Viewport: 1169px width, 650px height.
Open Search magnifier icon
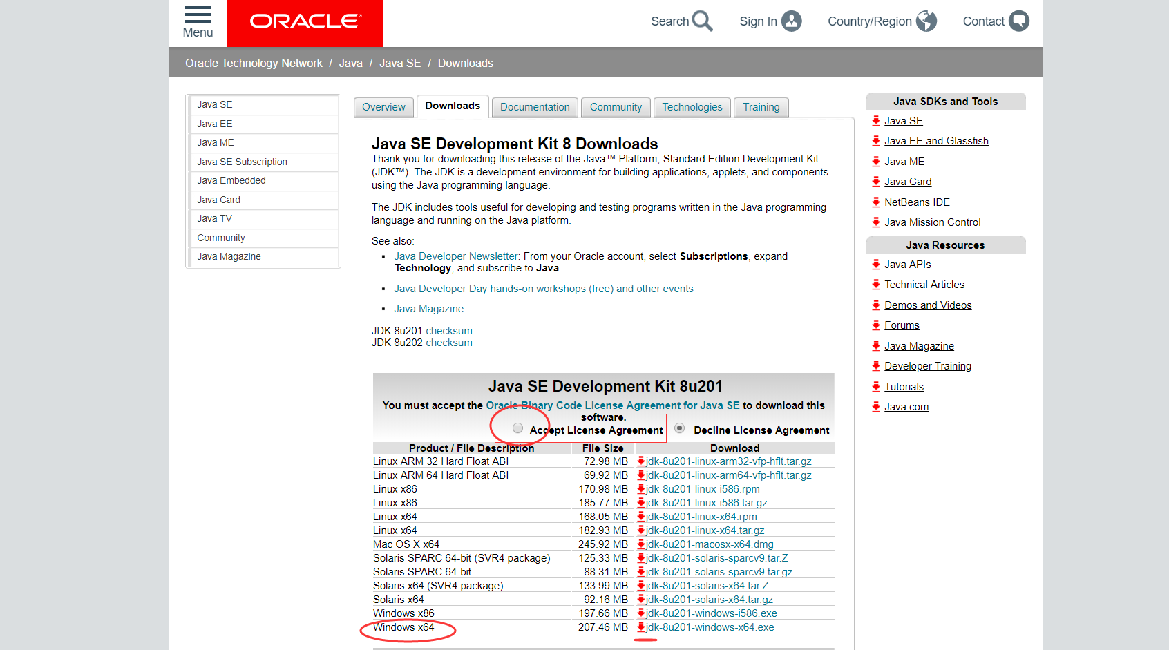tap(702, 21)
